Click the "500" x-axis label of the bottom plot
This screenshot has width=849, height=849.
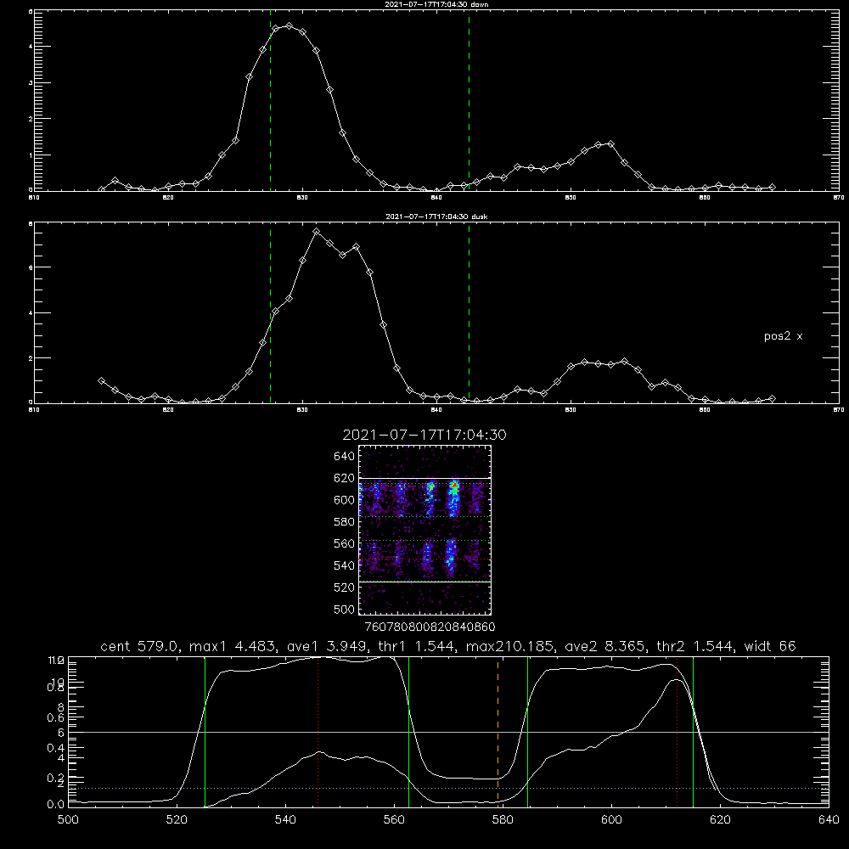point(68,820)
